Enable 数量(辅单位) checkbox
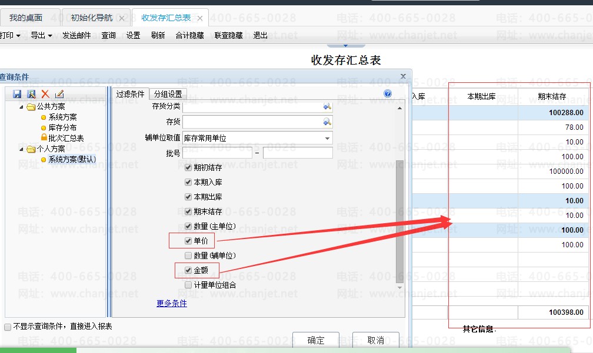Viewport: 593px width, 353px height. (188, 255)
